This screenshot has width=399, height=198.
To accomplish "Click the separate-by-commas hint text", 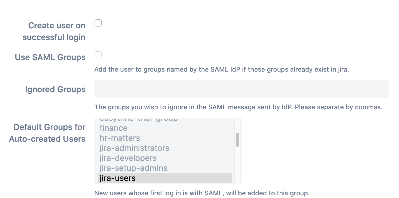I will pyautogui.click(x=238, y=107).
